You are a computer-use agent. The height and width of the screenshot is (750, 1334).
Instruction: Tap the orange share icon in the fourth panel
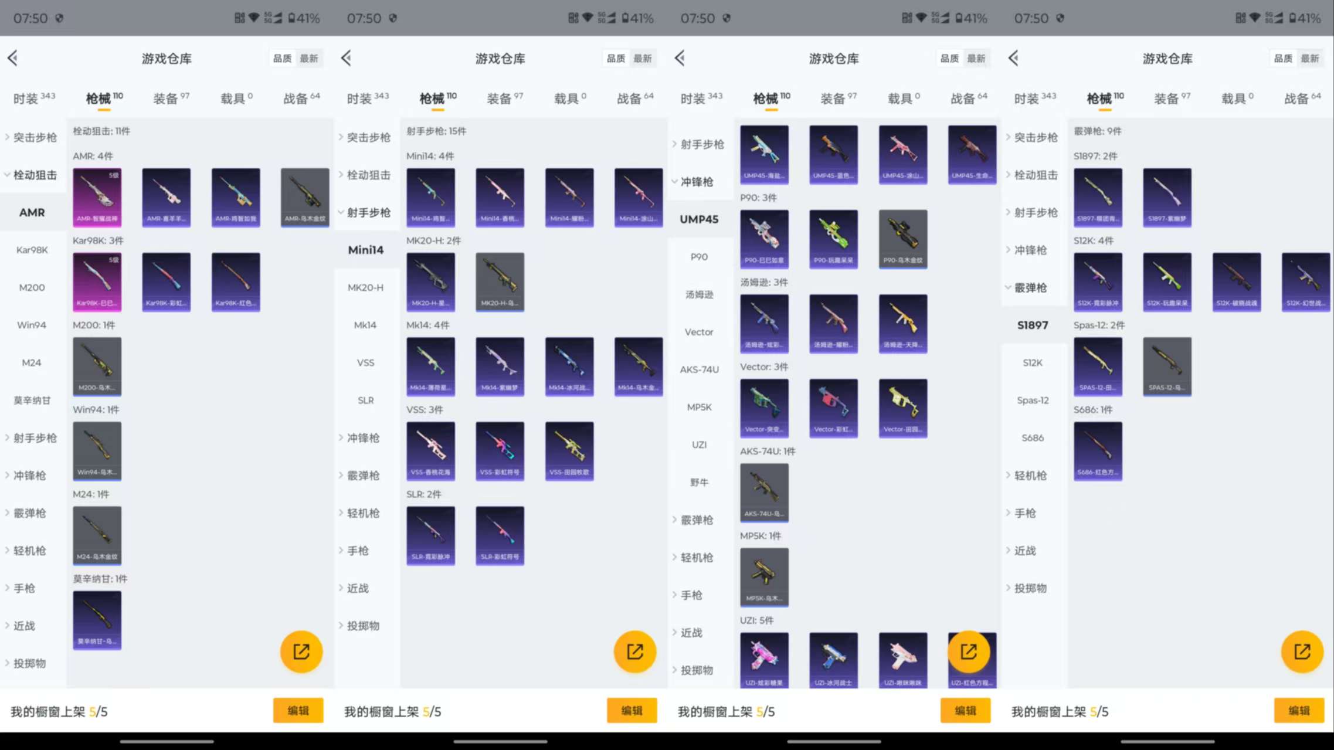coord(1302,651)
